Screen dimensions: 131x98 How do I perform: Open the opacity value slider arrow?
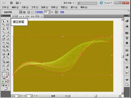tap(50, 12)
